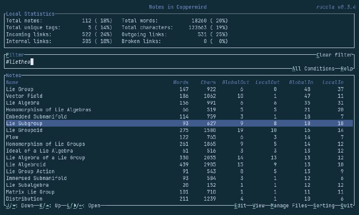Select the Lie Groupoid note
Viewport: 359px width, 215px height.
tap(179, 130)
